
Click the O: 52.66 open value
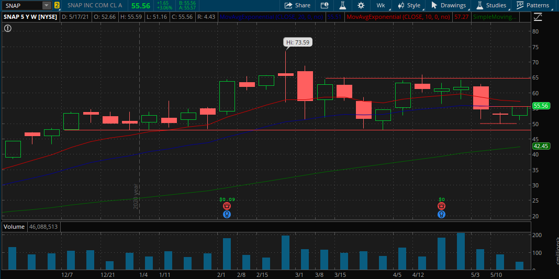(104, 17)
